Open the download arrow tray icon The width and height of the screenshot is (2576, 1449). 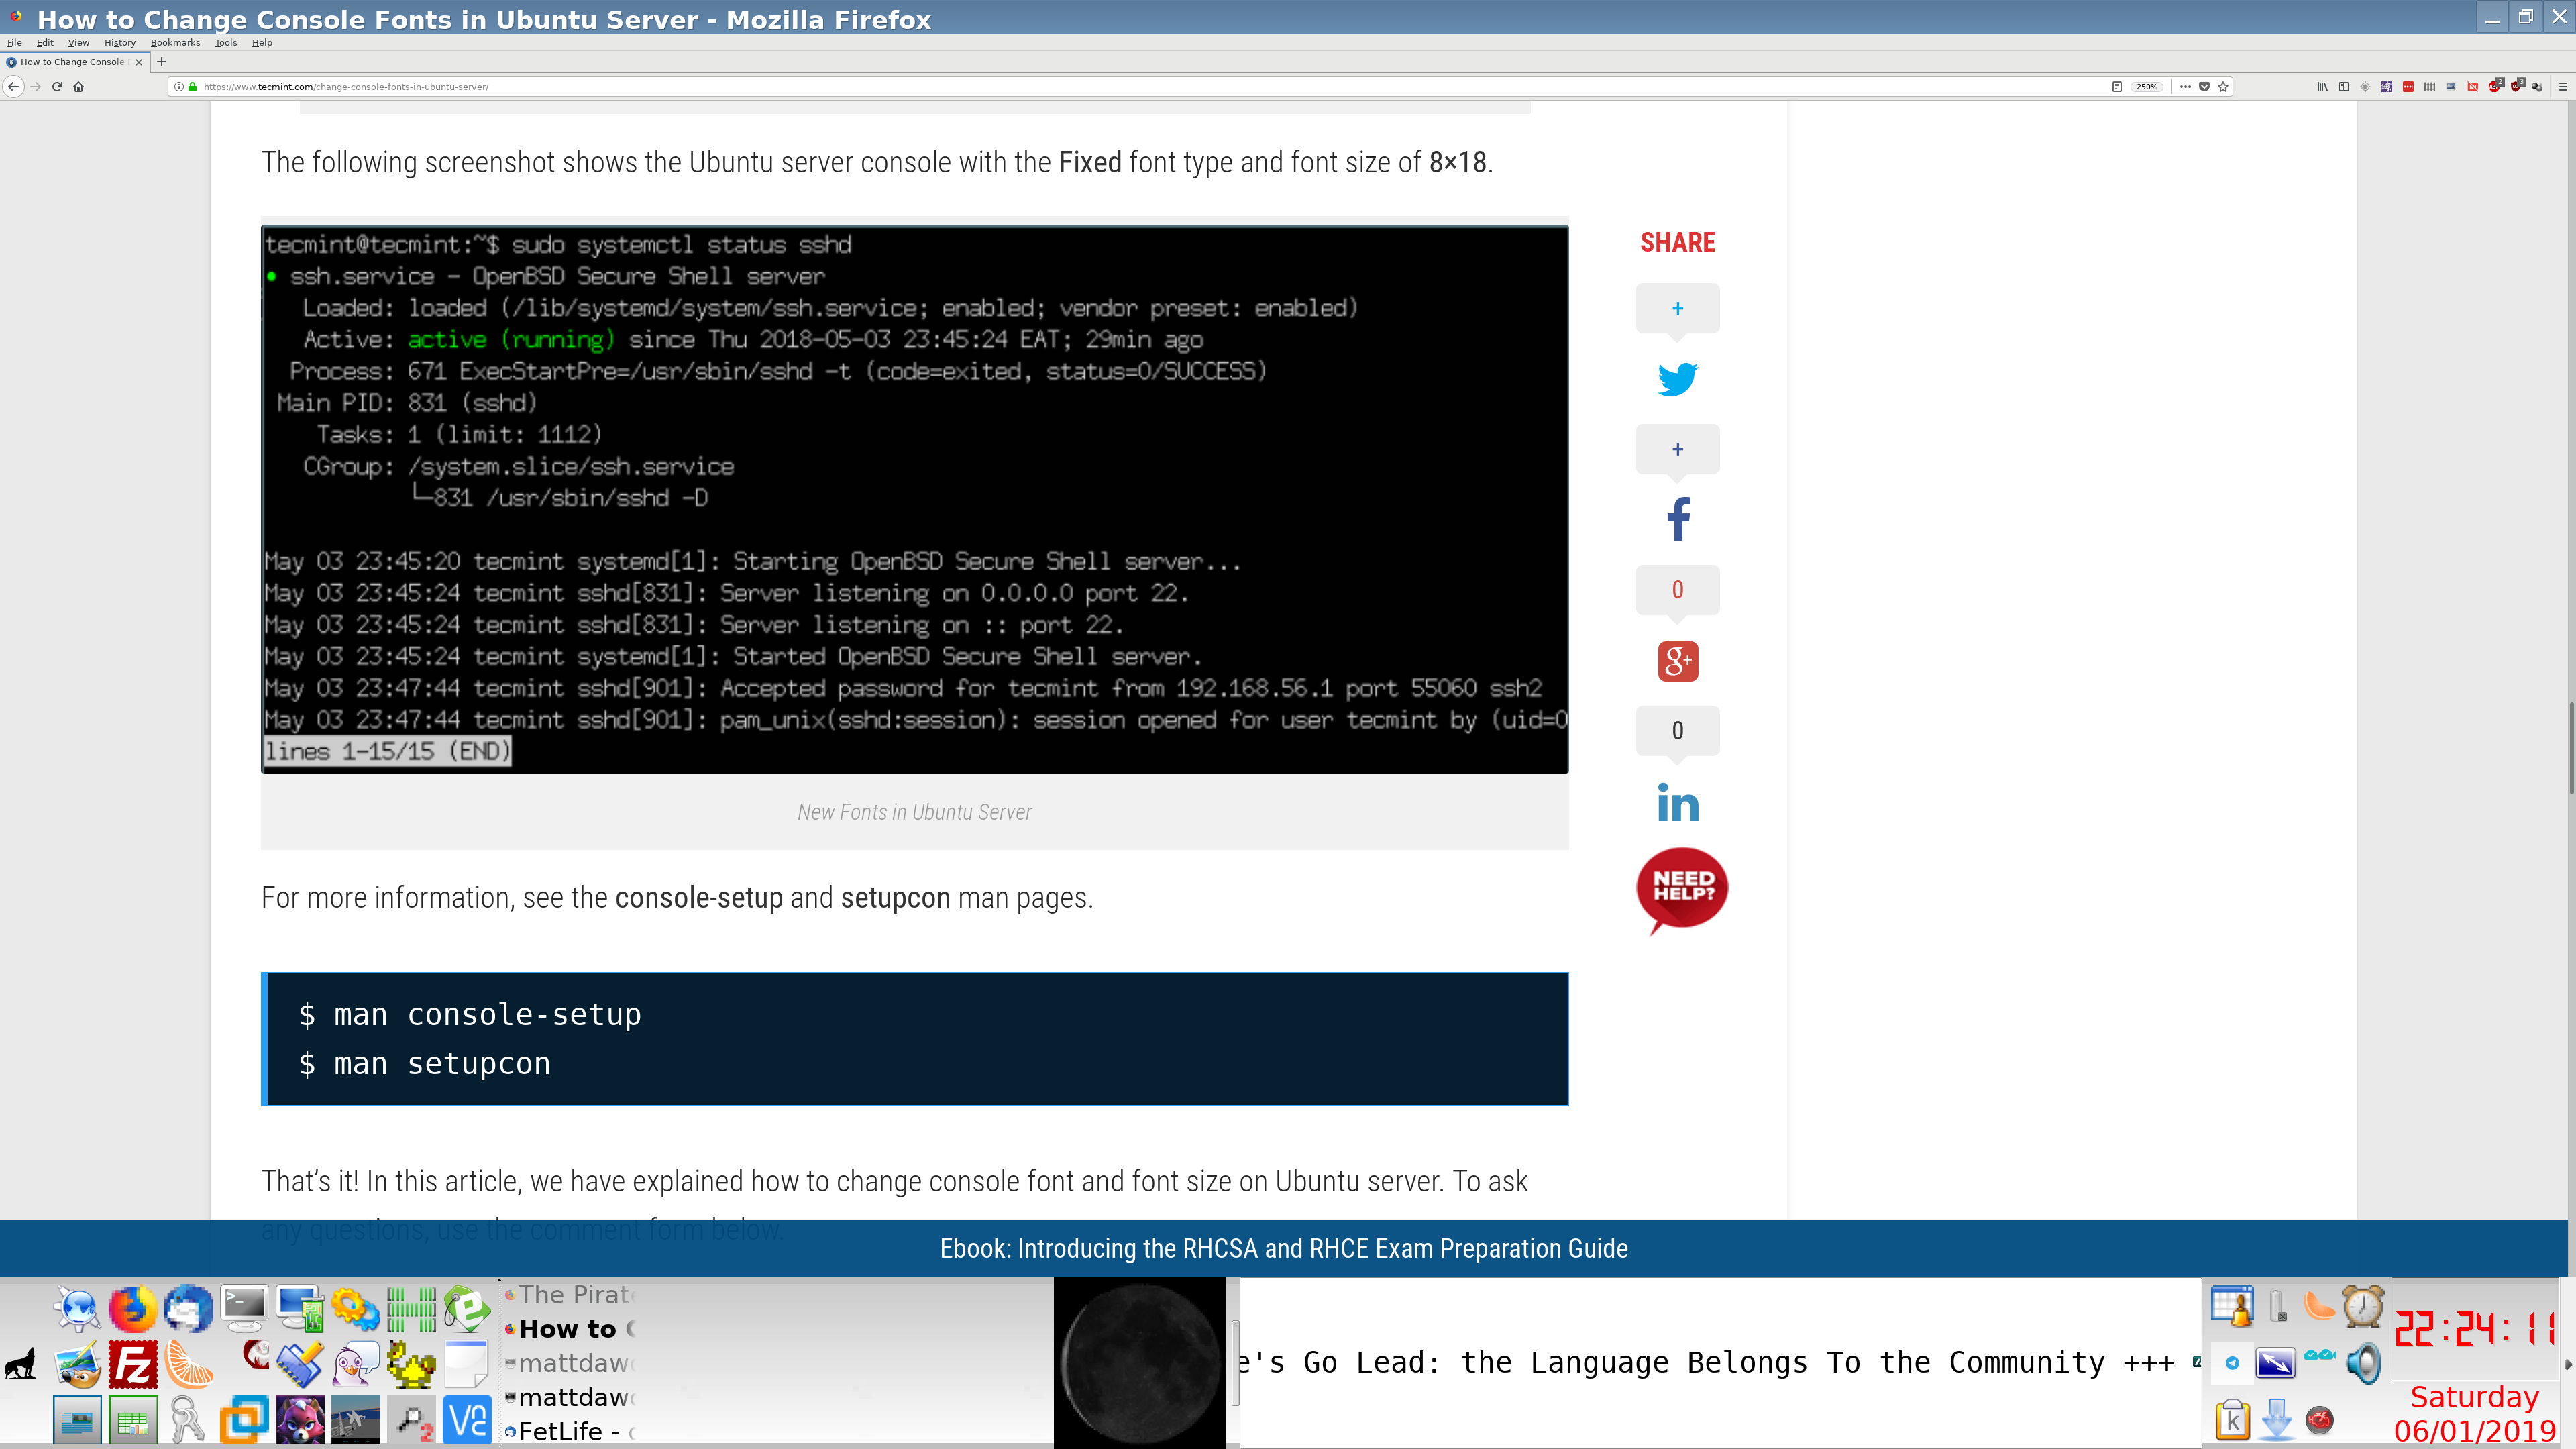[x=2276, y=1420]
